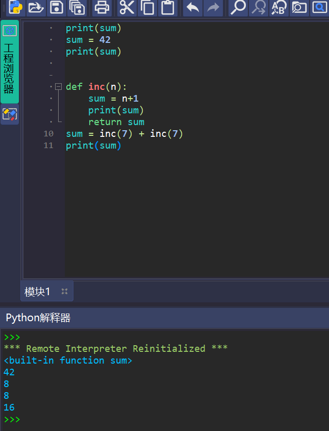Click the 'sum = n+1' line

(113, 99)
